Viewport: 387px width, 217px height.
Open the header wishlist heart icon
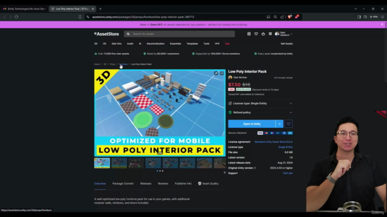coord(256,34)
